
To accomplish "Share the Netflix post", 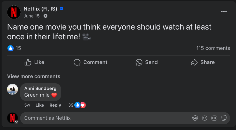I will (203, 62).
